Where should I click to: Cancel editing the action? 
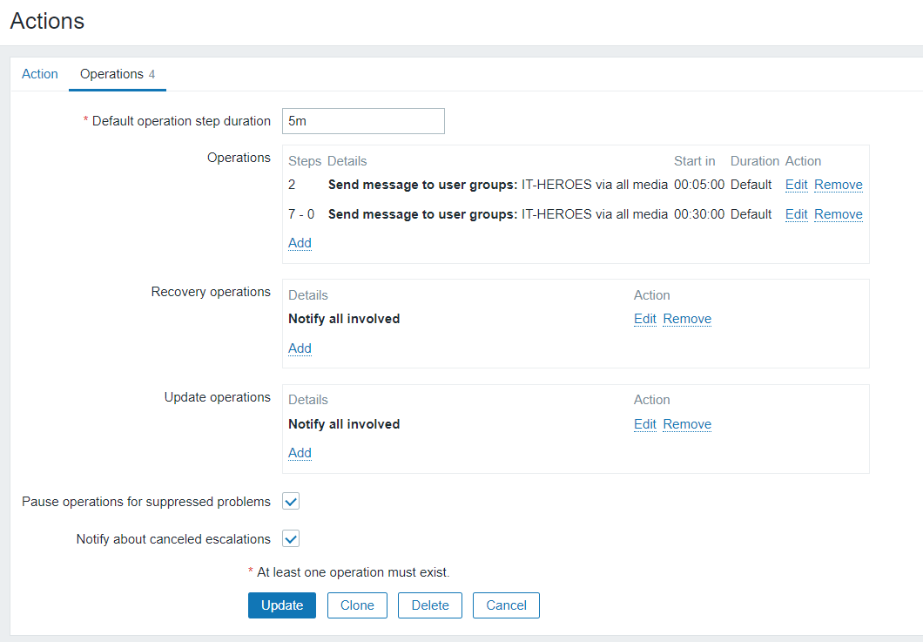tap(506, 605)
